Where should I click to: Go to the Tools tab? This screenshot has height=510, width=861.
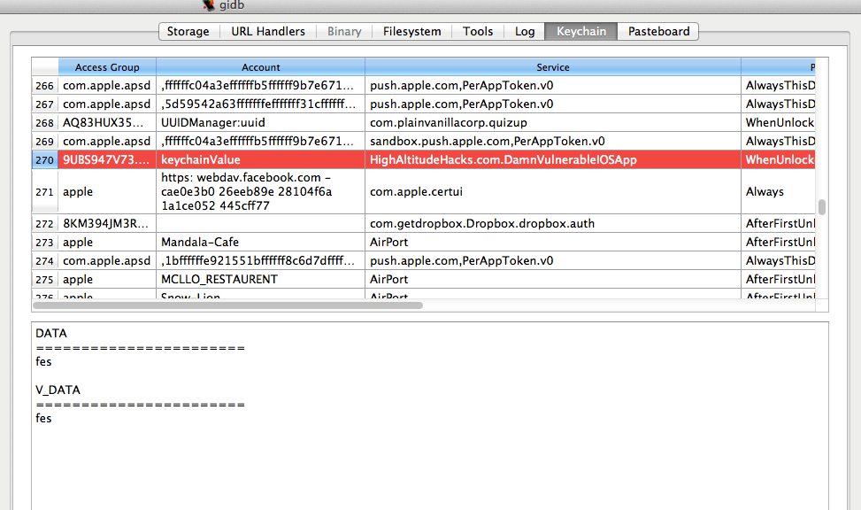pyautogui.click(x=478, y=31)
